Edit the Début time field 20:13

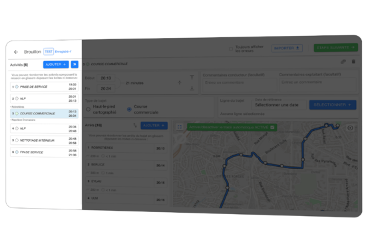coord(106,78)
